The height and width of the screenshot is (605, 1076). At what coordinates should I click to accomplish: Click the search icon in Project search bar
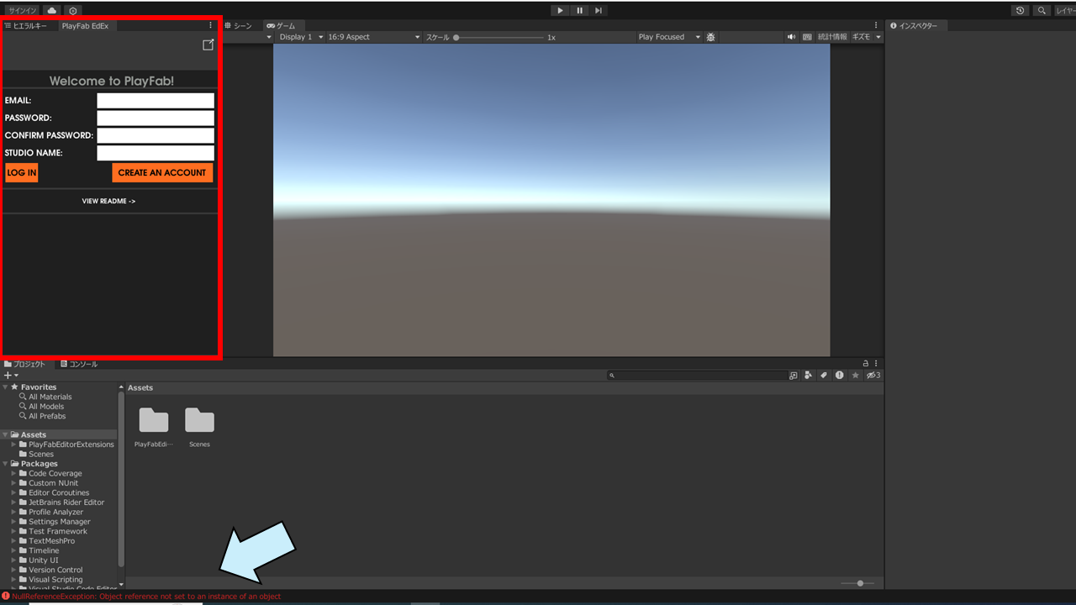(x=611, y=375)
